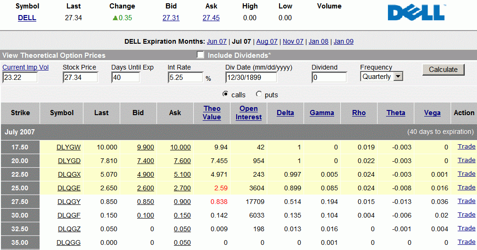This screenshot has height=250, width=477.
Task: Click the 10.000 ask for DLYGW
Action: 181,147
